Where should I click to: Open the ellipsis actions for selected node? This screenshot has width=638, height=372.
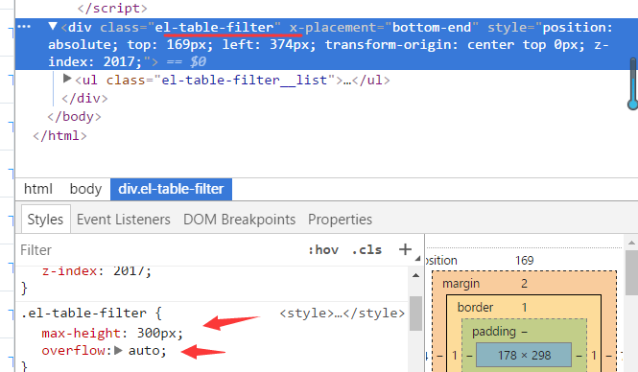coord(24,27)
